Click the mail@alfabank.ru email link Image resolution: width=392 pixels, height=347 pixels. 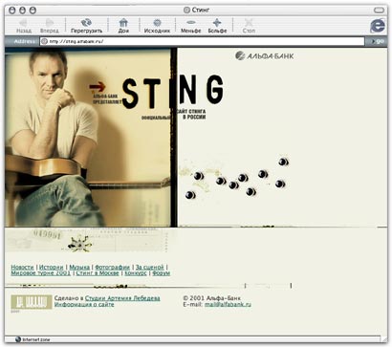click(x=228, y=304)
